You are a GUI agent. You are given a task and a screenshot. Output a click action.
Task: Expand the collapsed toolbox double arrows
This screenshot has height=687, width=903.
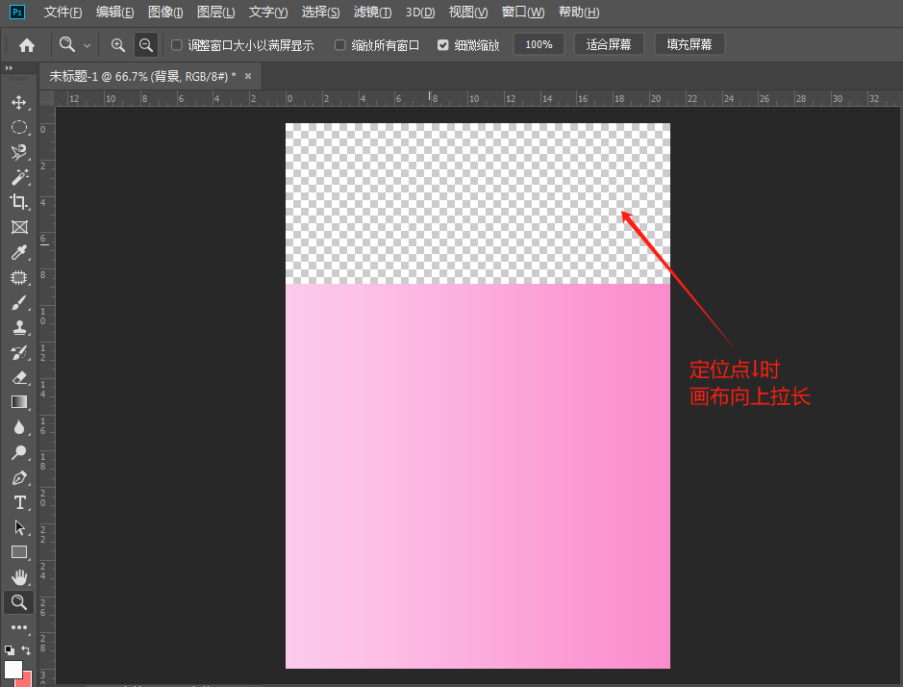click(9, 68)
